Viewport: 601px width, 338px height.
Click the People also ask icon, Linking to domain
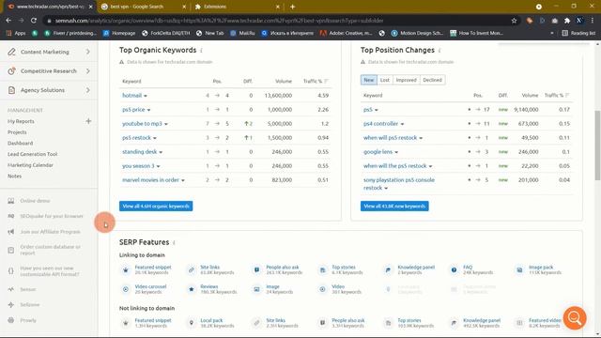[256, 269]
